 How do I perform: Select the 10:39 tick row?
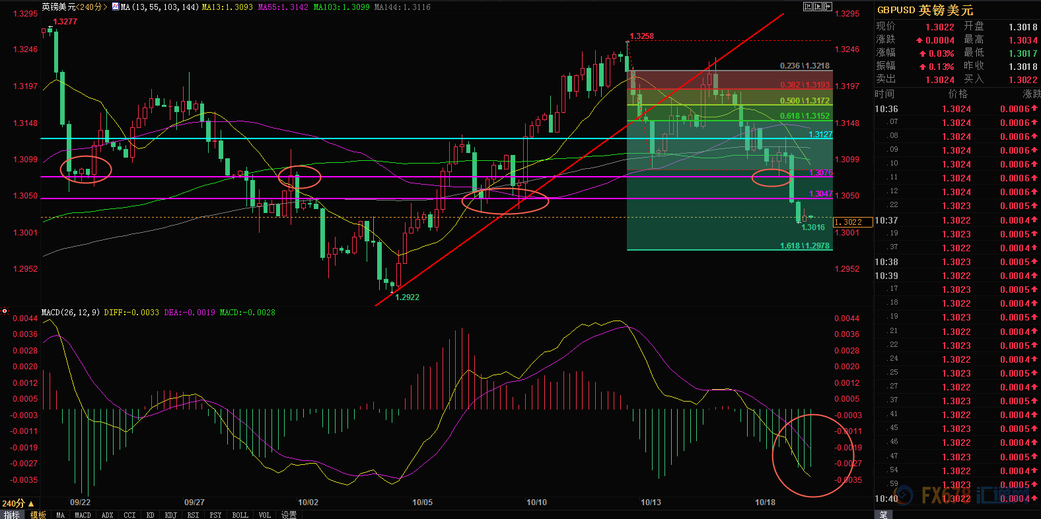(957, 276)
